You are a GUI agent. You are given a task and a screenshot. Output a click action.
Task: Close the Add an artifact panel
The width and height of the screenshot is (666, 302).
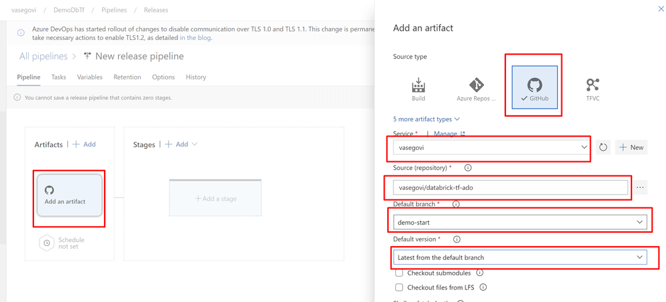[661, 9]
